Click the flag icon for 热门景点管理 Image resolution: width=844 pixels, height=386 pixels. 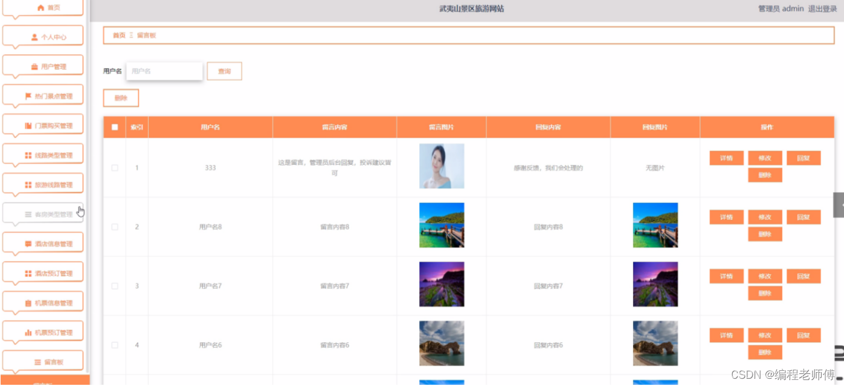[28, 96]
